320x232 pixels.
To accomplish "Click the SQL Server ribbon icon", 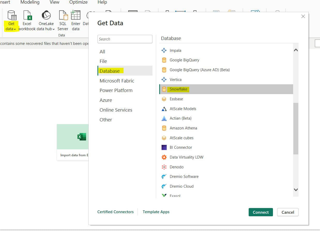I will tap(63, 15).
